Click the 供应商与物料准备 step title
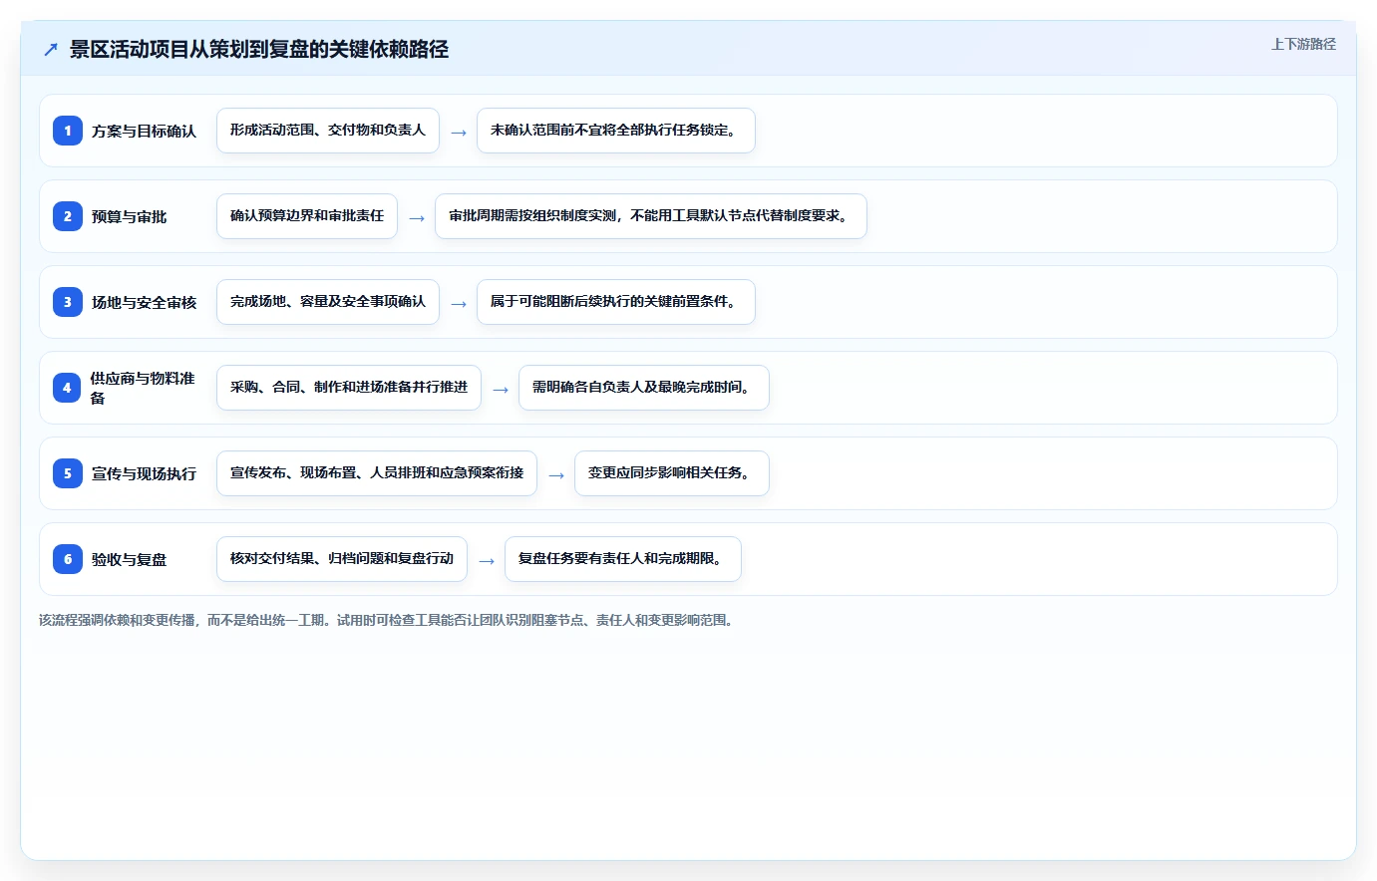 click(x=143, y=388)
